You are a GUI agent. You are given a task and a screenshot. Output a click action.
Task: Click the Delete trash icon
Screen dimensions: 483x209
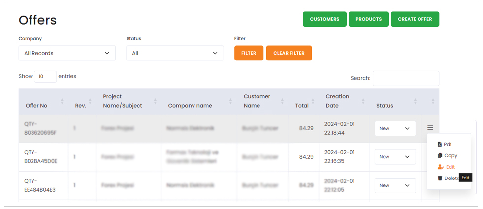point(440,178)
